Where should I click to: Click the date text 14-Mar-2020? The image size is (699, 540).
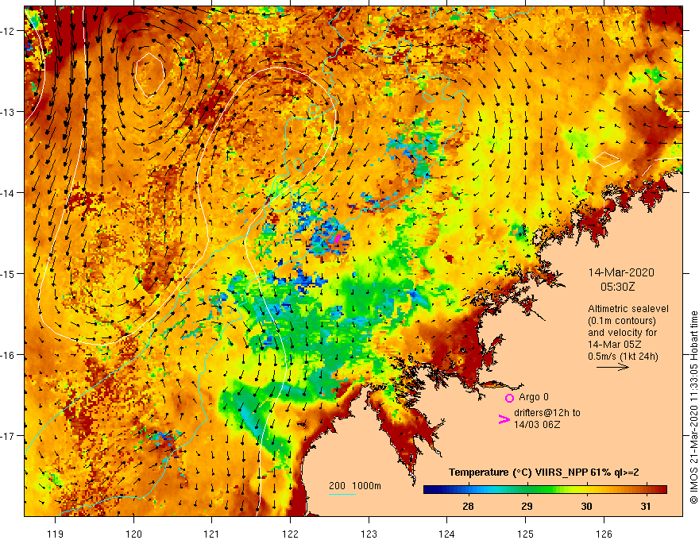coord(621,272)
